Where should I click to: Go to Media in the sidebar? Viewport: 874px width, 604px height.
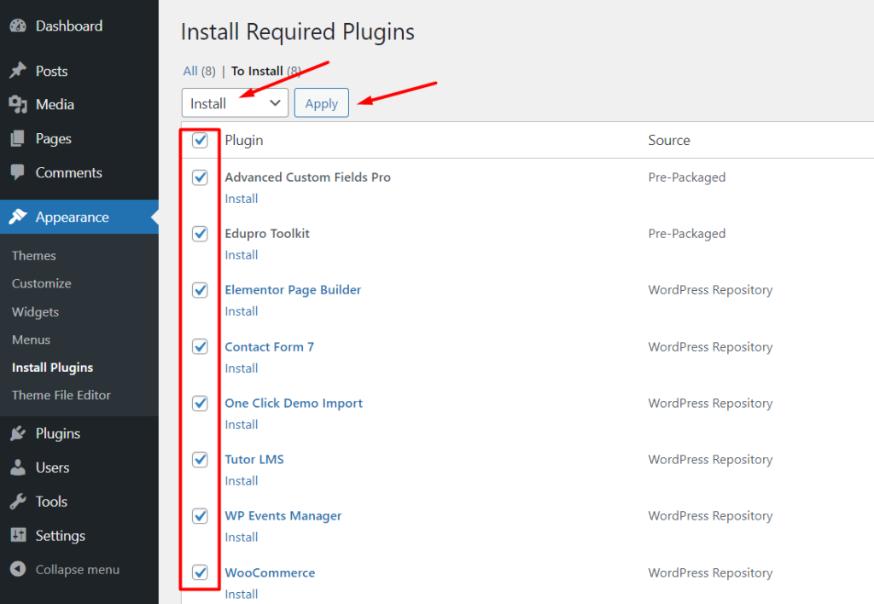tap(55, 104)
